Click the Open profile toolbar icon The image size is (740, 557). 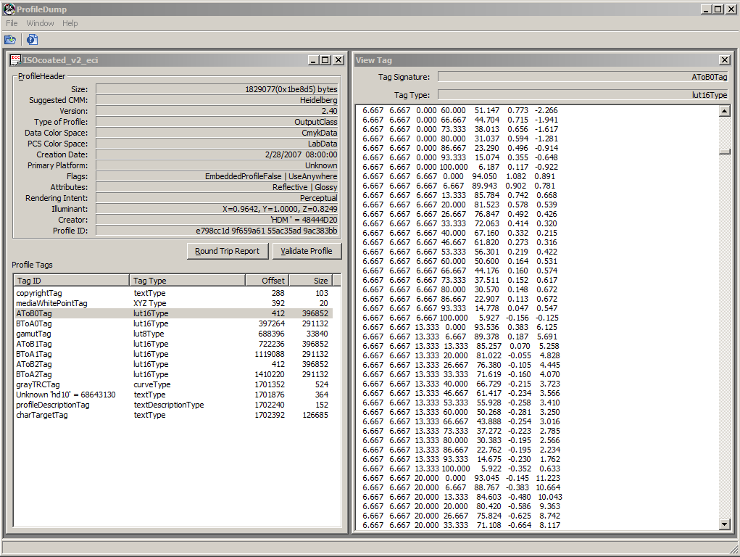[9, 39]
